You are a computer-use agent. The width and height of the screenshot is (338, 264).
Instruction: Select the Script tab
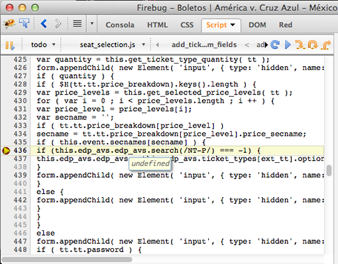[x=217, y=25]
